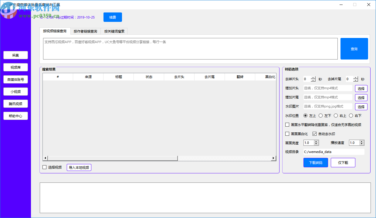Viewport: 376px width, 218px height.
Task: Click inside the bottom log output box
Action: 205,198
